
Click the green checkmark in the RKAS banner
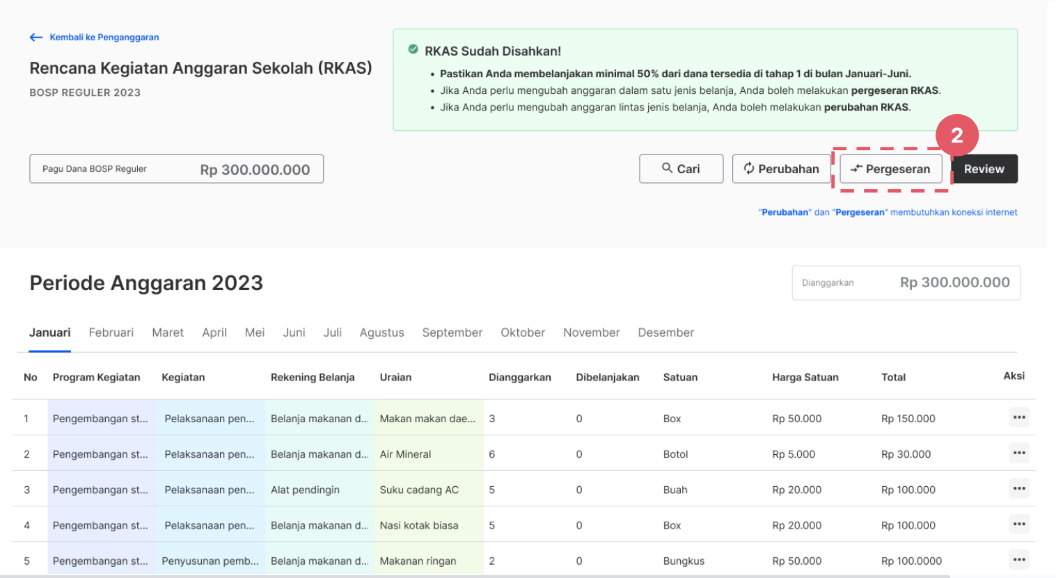413,50
